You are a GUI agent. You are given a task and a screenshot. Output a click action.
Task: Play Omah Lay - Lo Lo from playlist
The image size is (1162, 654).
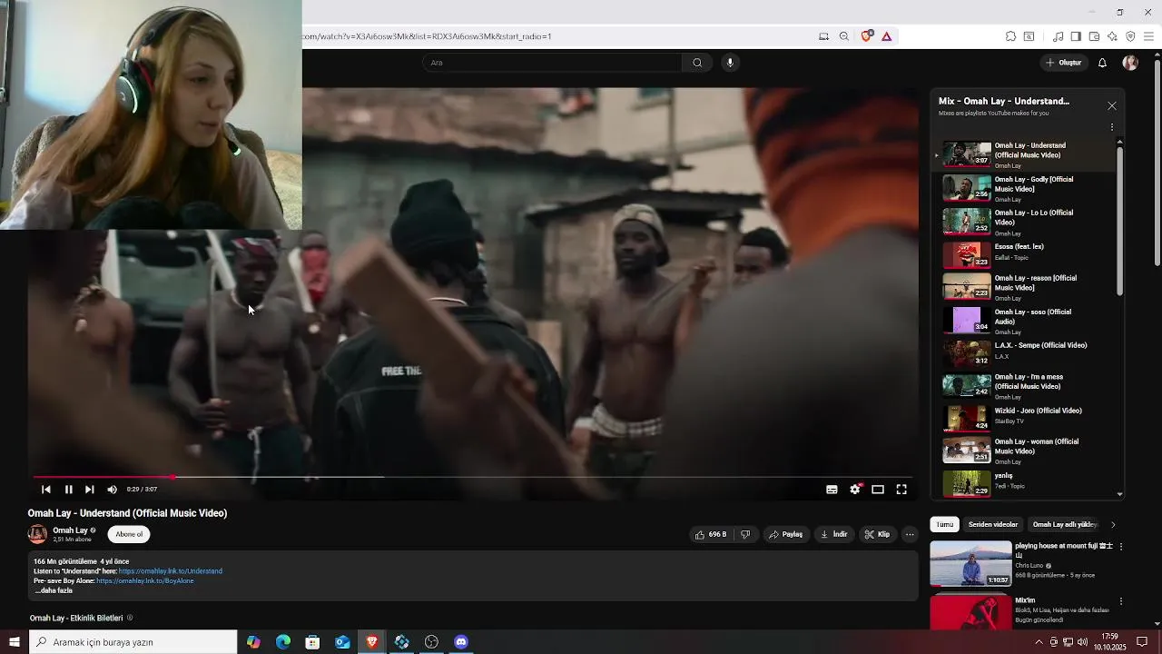pos(1026,223)
